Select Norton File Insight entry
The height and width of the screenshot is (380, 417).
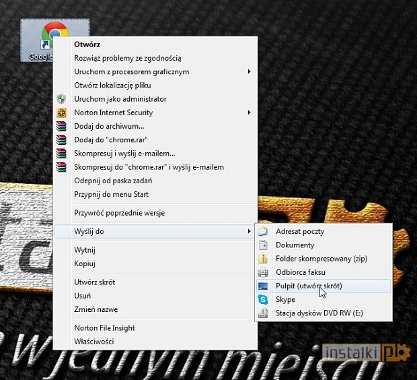coord(104,328)
